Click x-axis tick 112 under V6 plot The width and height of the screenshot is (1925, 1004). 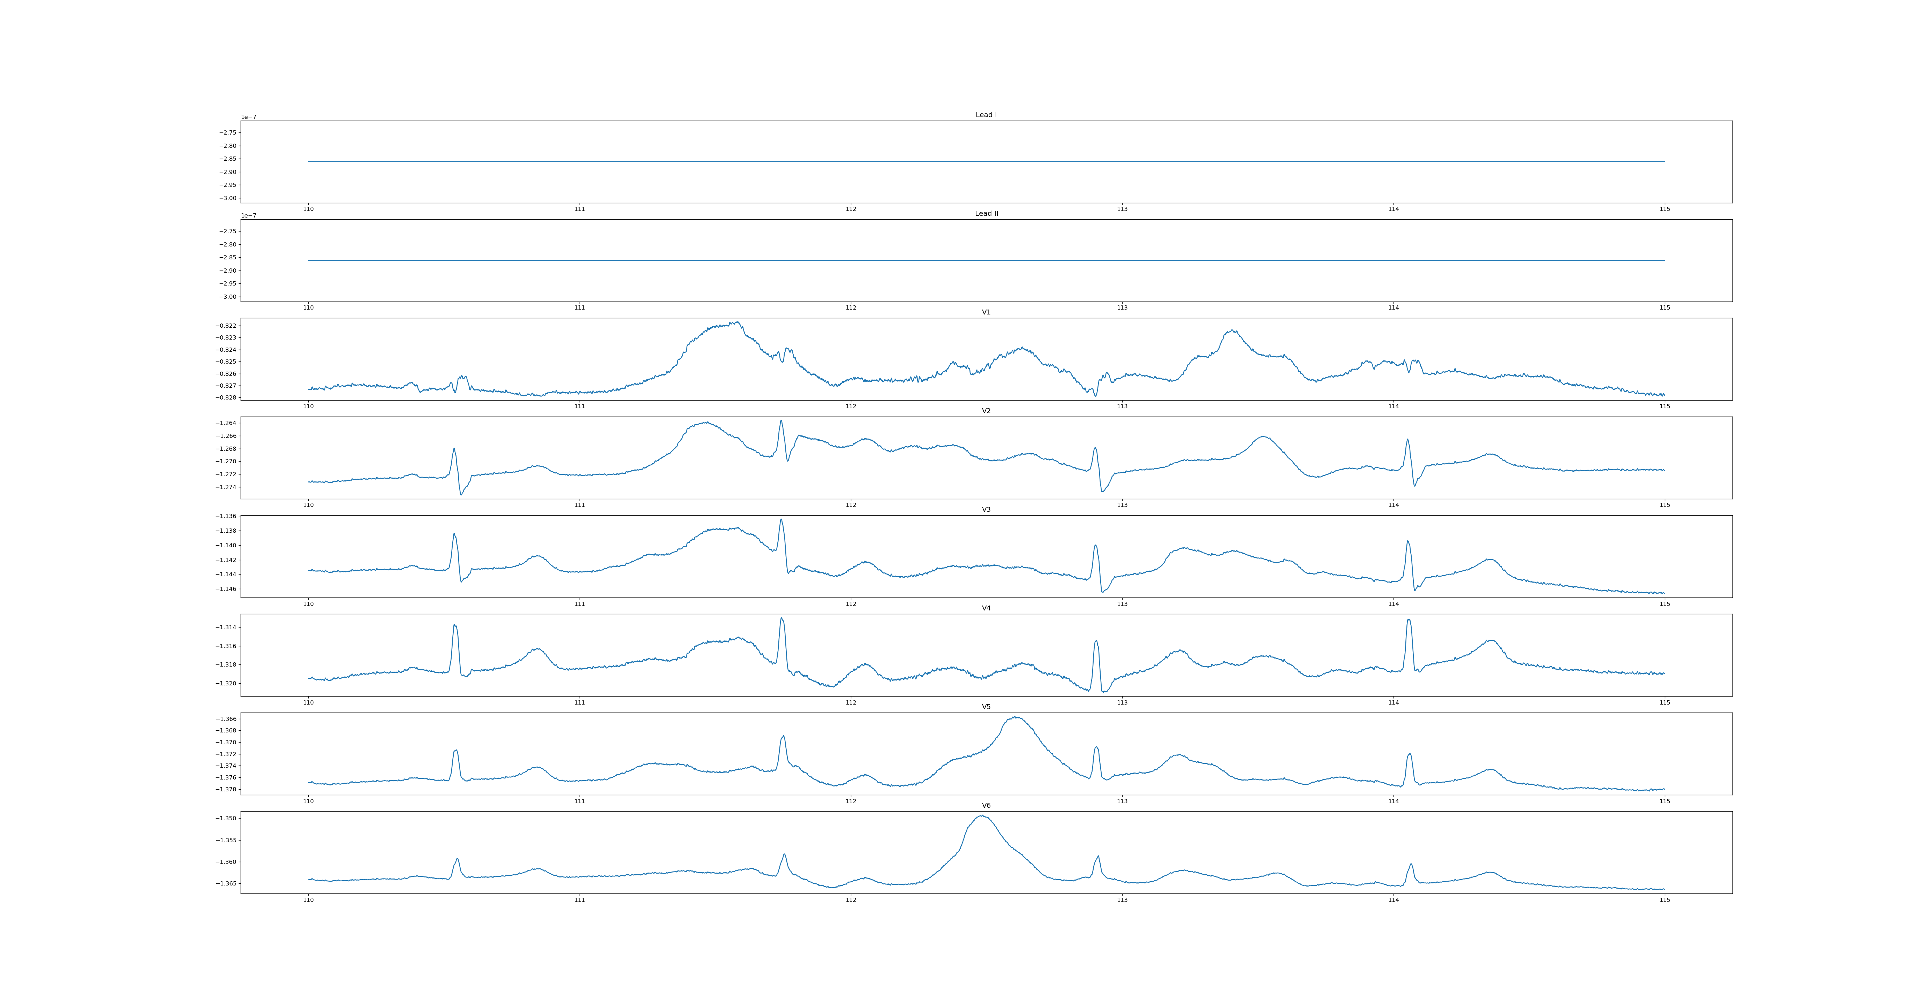851,899
